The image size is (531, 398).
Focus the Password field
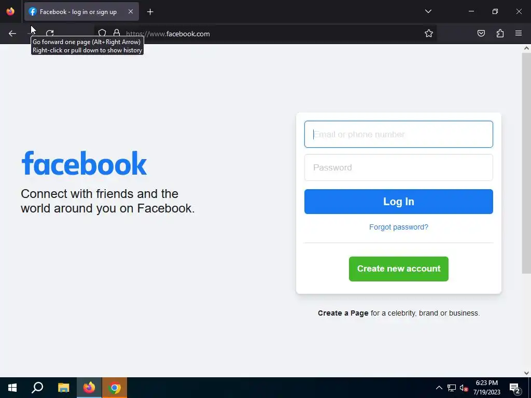coord(399,167)
